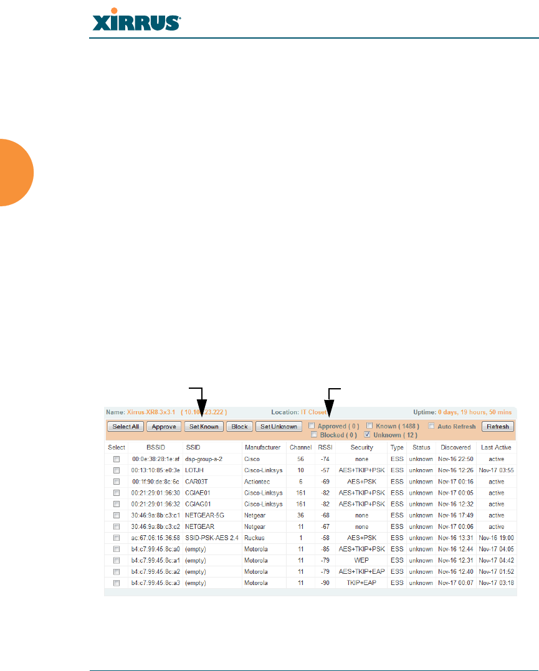Click the AES+TKIP+EAP security cell
The image size is (539, 671).
(x=362, y=572)
